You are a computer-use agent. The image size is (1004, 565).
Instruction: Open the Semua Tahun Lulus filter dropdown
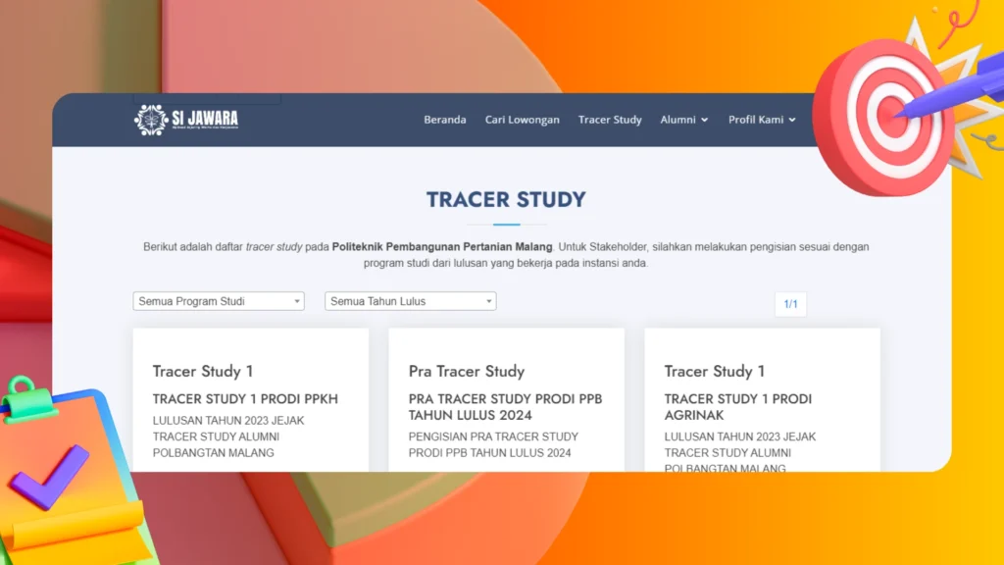(411, 301)
